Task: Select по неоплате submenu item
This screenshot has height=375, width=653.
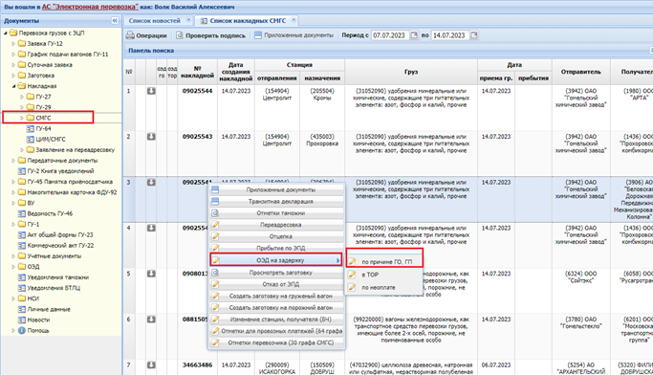Action: pyautogui.click(x=384, y=288)
